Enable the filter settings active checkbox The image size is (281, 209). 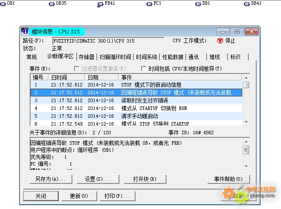77,69
